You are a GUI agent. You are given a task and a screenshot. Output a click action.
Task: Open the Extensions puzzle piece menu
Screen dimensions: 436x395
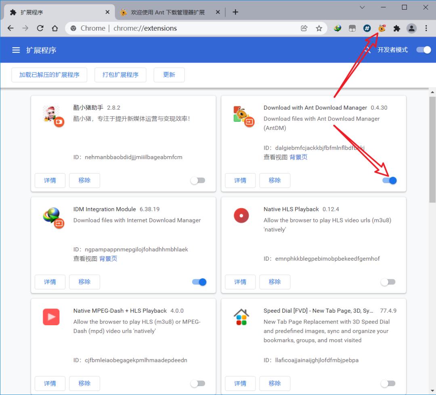(x=396, y=28)
